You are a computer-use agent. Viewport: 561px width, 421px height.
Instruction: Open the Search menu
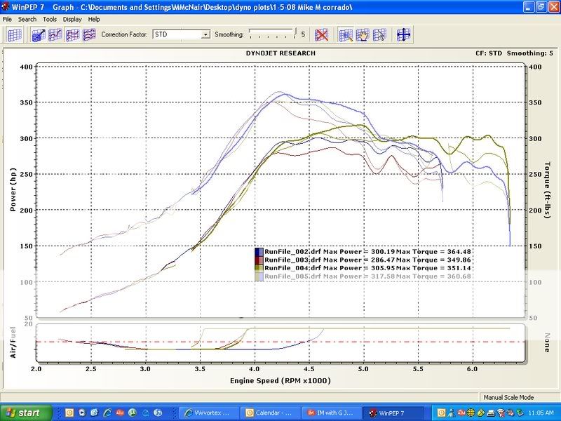[x=26, y=19]
